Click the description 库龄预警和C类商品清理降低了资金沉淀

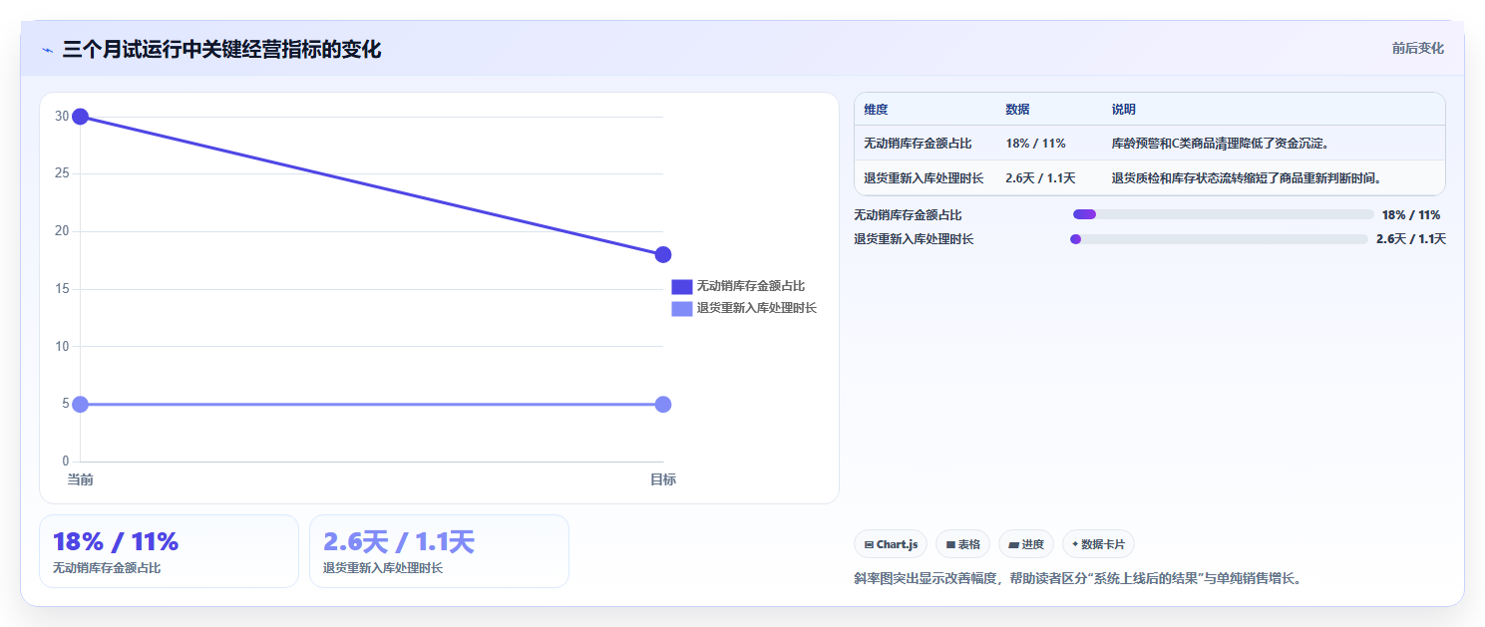pyautogui.click(x=1221, y=144)
